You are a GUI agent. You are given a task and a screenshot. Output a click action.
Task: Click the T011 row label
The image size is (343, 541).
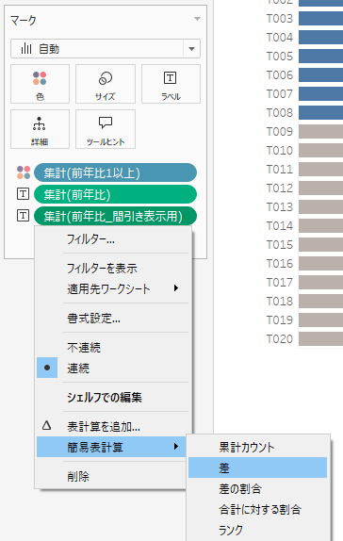(280, 170)
